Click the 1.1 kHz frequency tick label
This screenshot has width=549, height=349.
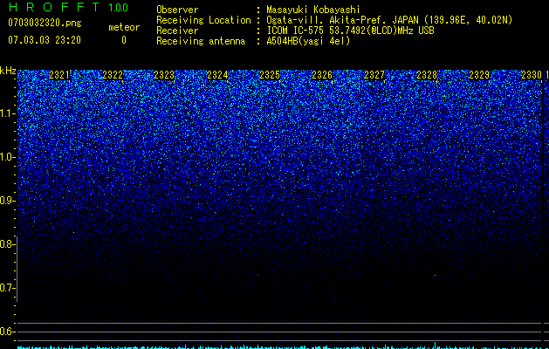point(7,113)
